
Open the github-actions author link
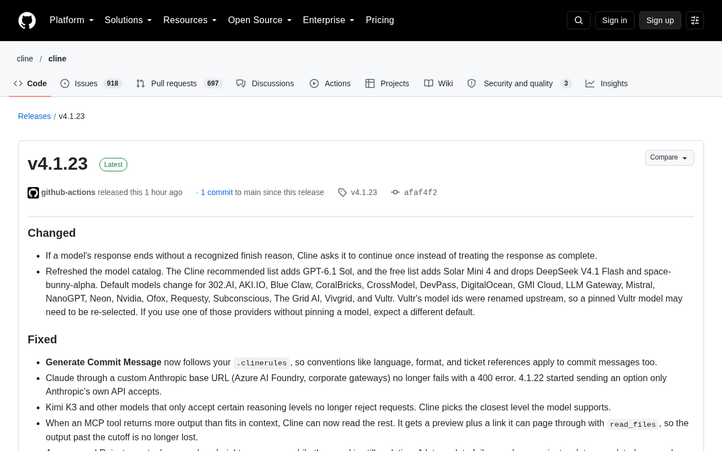coord(68,192)
